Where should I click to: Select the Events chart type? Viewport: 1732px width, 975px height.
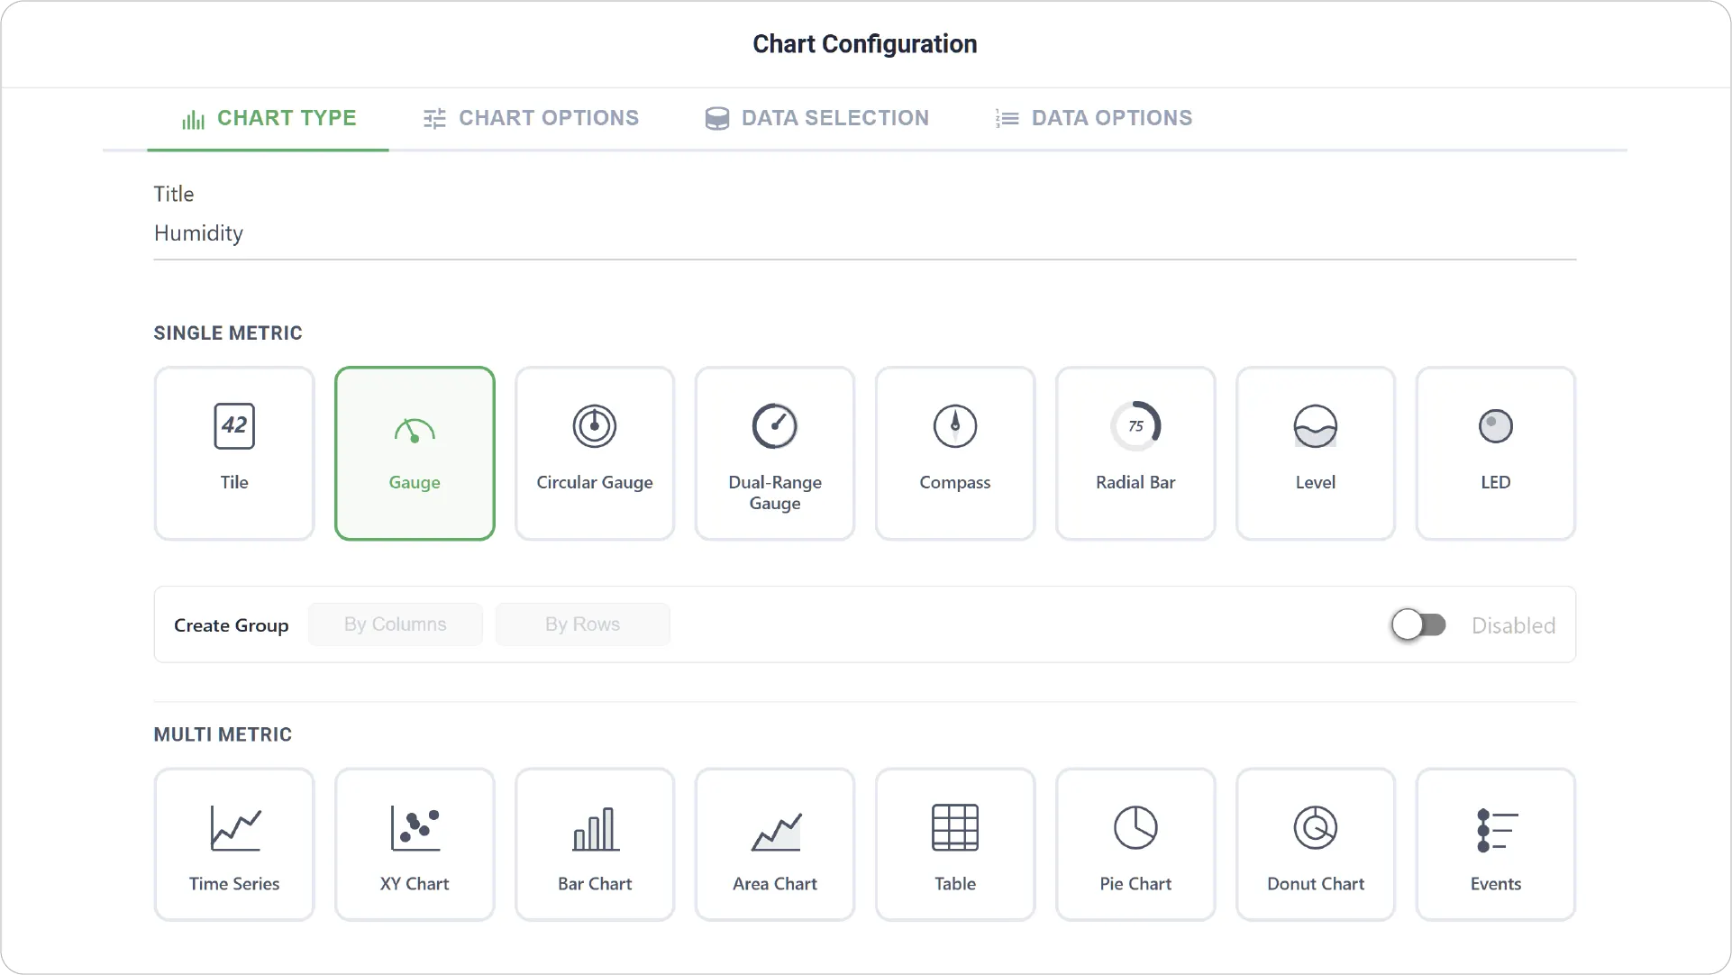(1496, 844)
